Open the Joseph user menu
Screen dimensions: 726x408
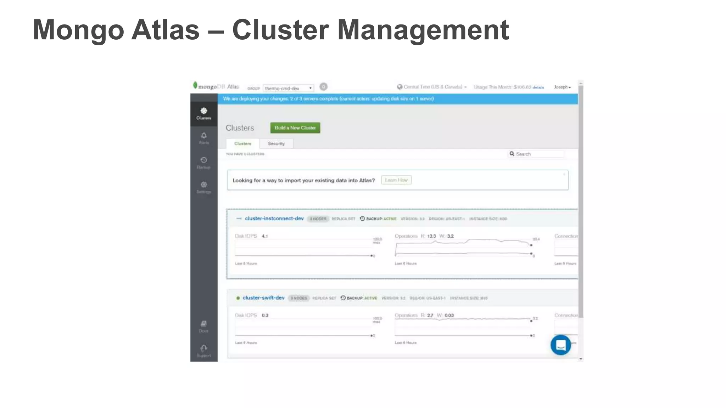pyautogui.click(x=563, y=87)
